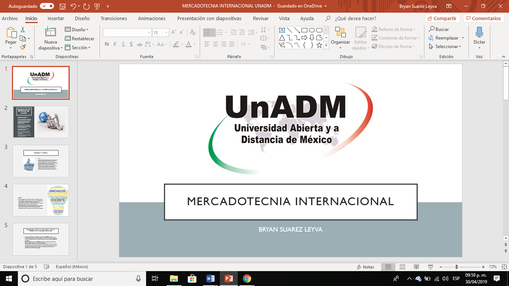
Task: Click the Comentarios button
Action: point(484,18)
